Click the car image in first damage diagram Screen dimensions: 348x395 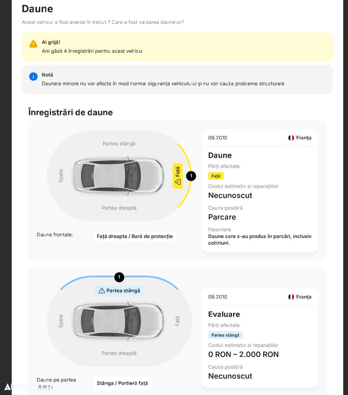click(119, 176)
